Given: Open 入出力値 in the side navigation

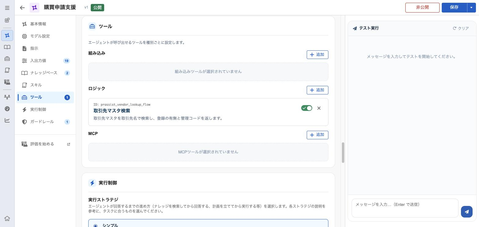Looking at the screenshot, I should 45,60.
